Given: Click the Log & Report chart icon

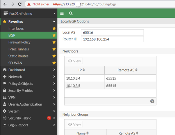Looking at the screenshot, I should pos(5,125).
